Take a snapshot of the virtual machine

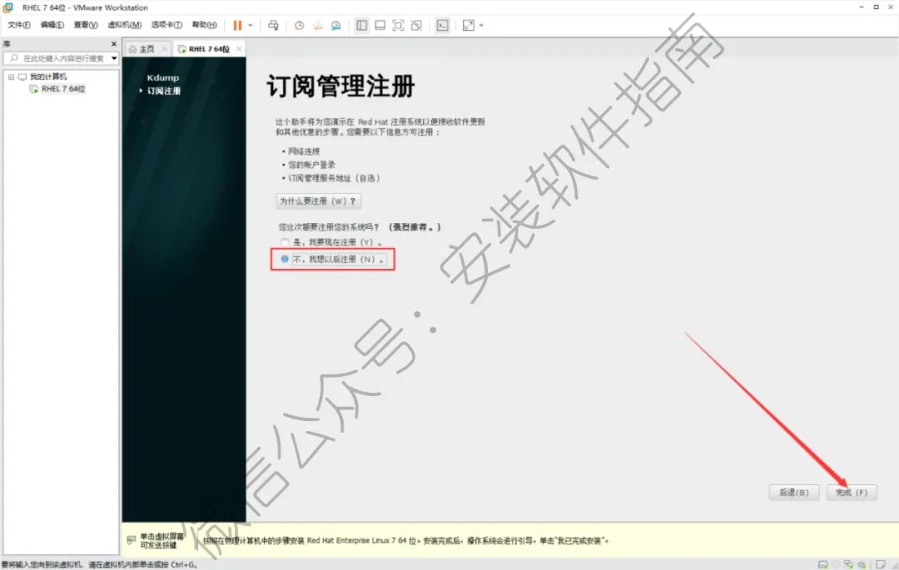(x=300, y=25)
